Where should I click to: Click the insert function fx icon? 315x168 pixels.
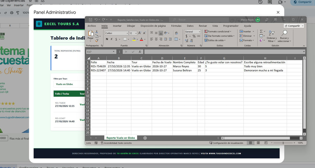tap(140, 52)
